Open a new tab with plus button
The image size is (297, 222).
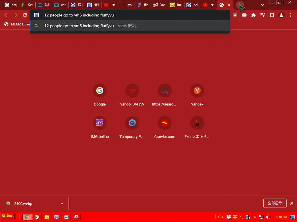click(240, 5)
